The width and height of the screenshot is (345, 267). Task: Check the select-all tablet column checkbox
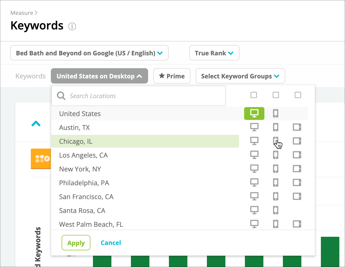point(298,95)
